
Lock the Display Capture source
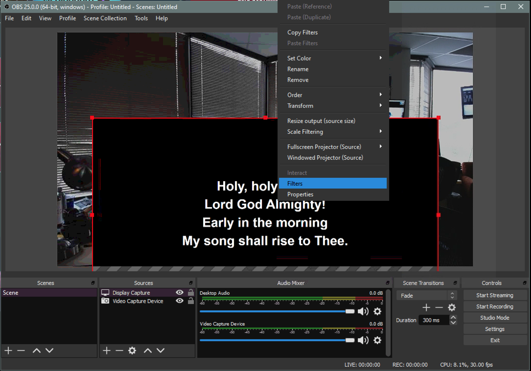[191, 293]
